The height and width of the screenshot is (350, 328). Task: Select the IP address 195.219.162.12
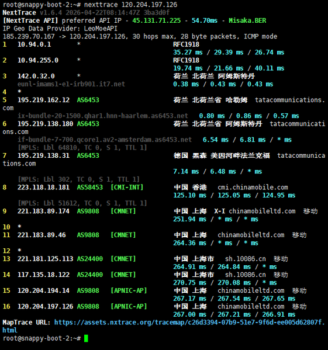point(43,100)
